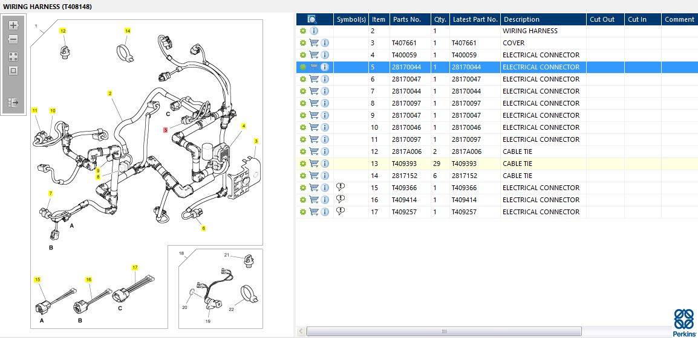Click the list export arrow icon
This screenshot has height=338, width=698.
pyautogui.click(x=13, y=103)
